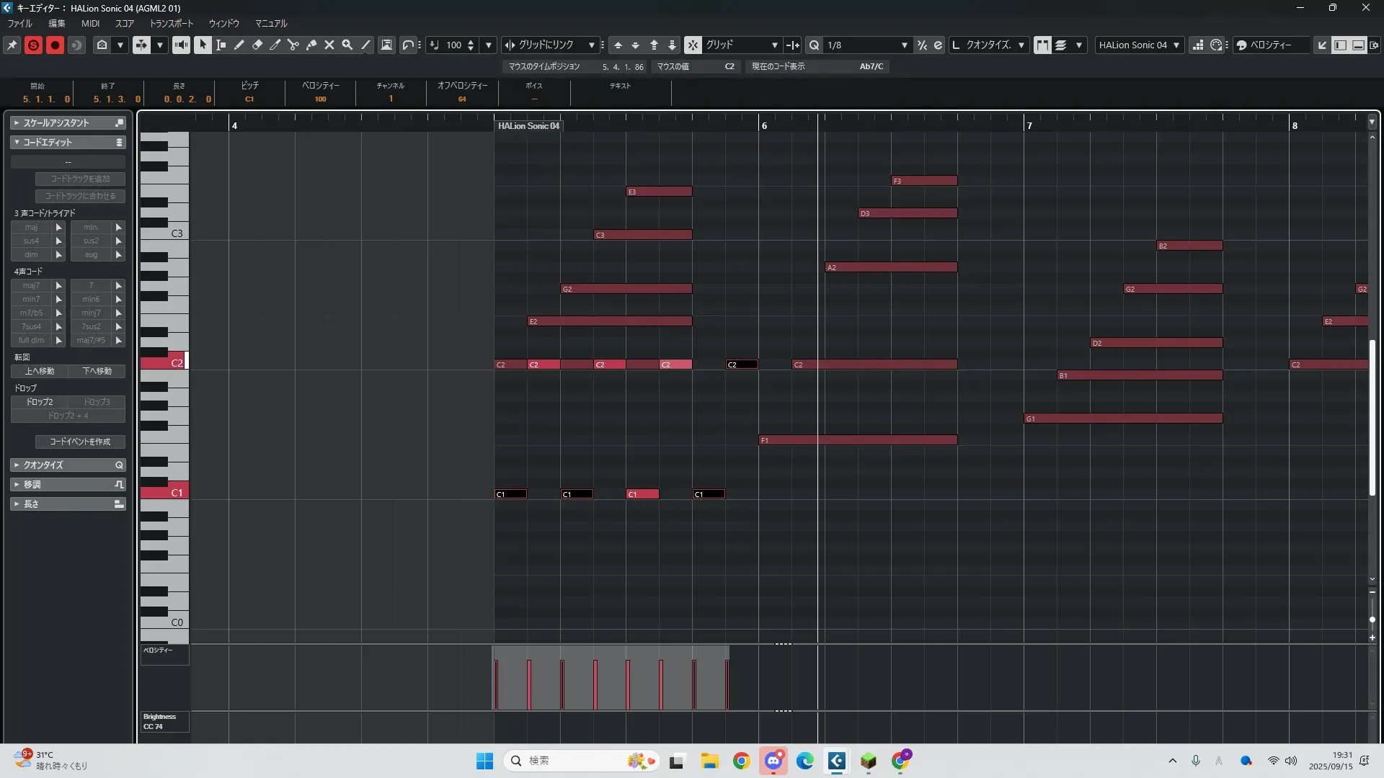The width and height of the screenshot is (1384, 778).
Task: Click the ドロップ2 button
Action: tap(40, 402)
